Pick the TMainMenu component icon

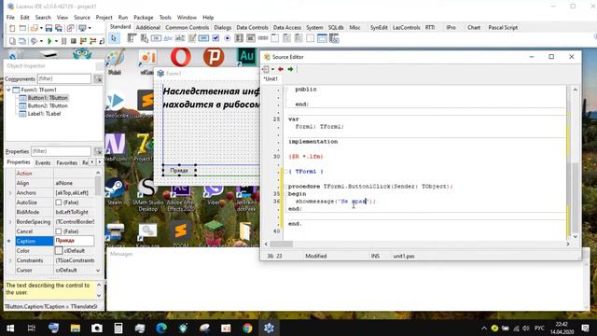tap(132, 38)
